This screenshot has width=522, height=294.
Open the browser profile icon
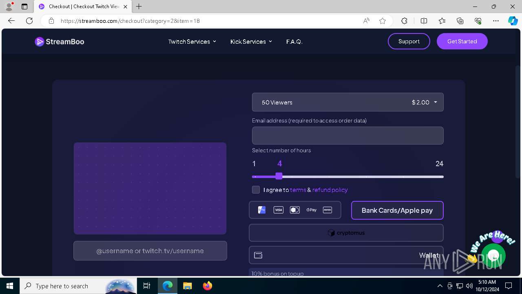click(9, 7)
